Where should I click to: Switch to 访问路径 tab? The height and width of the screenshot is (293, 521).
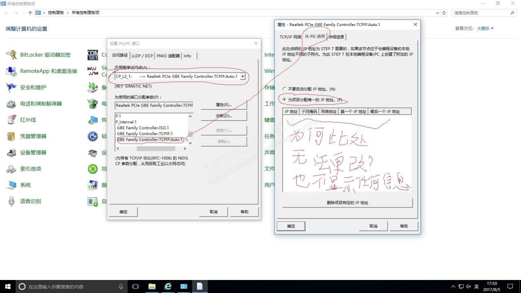(120, 56)
